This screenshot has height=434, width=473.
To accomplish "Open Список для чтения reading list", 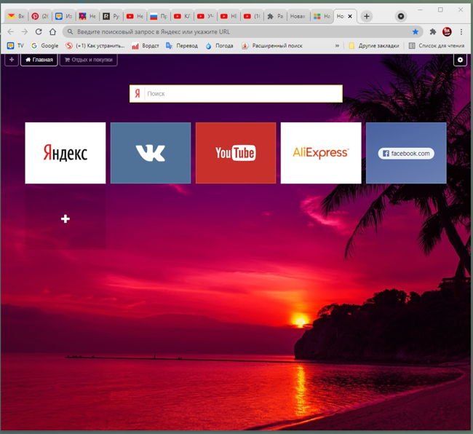I will pos(437,46).
